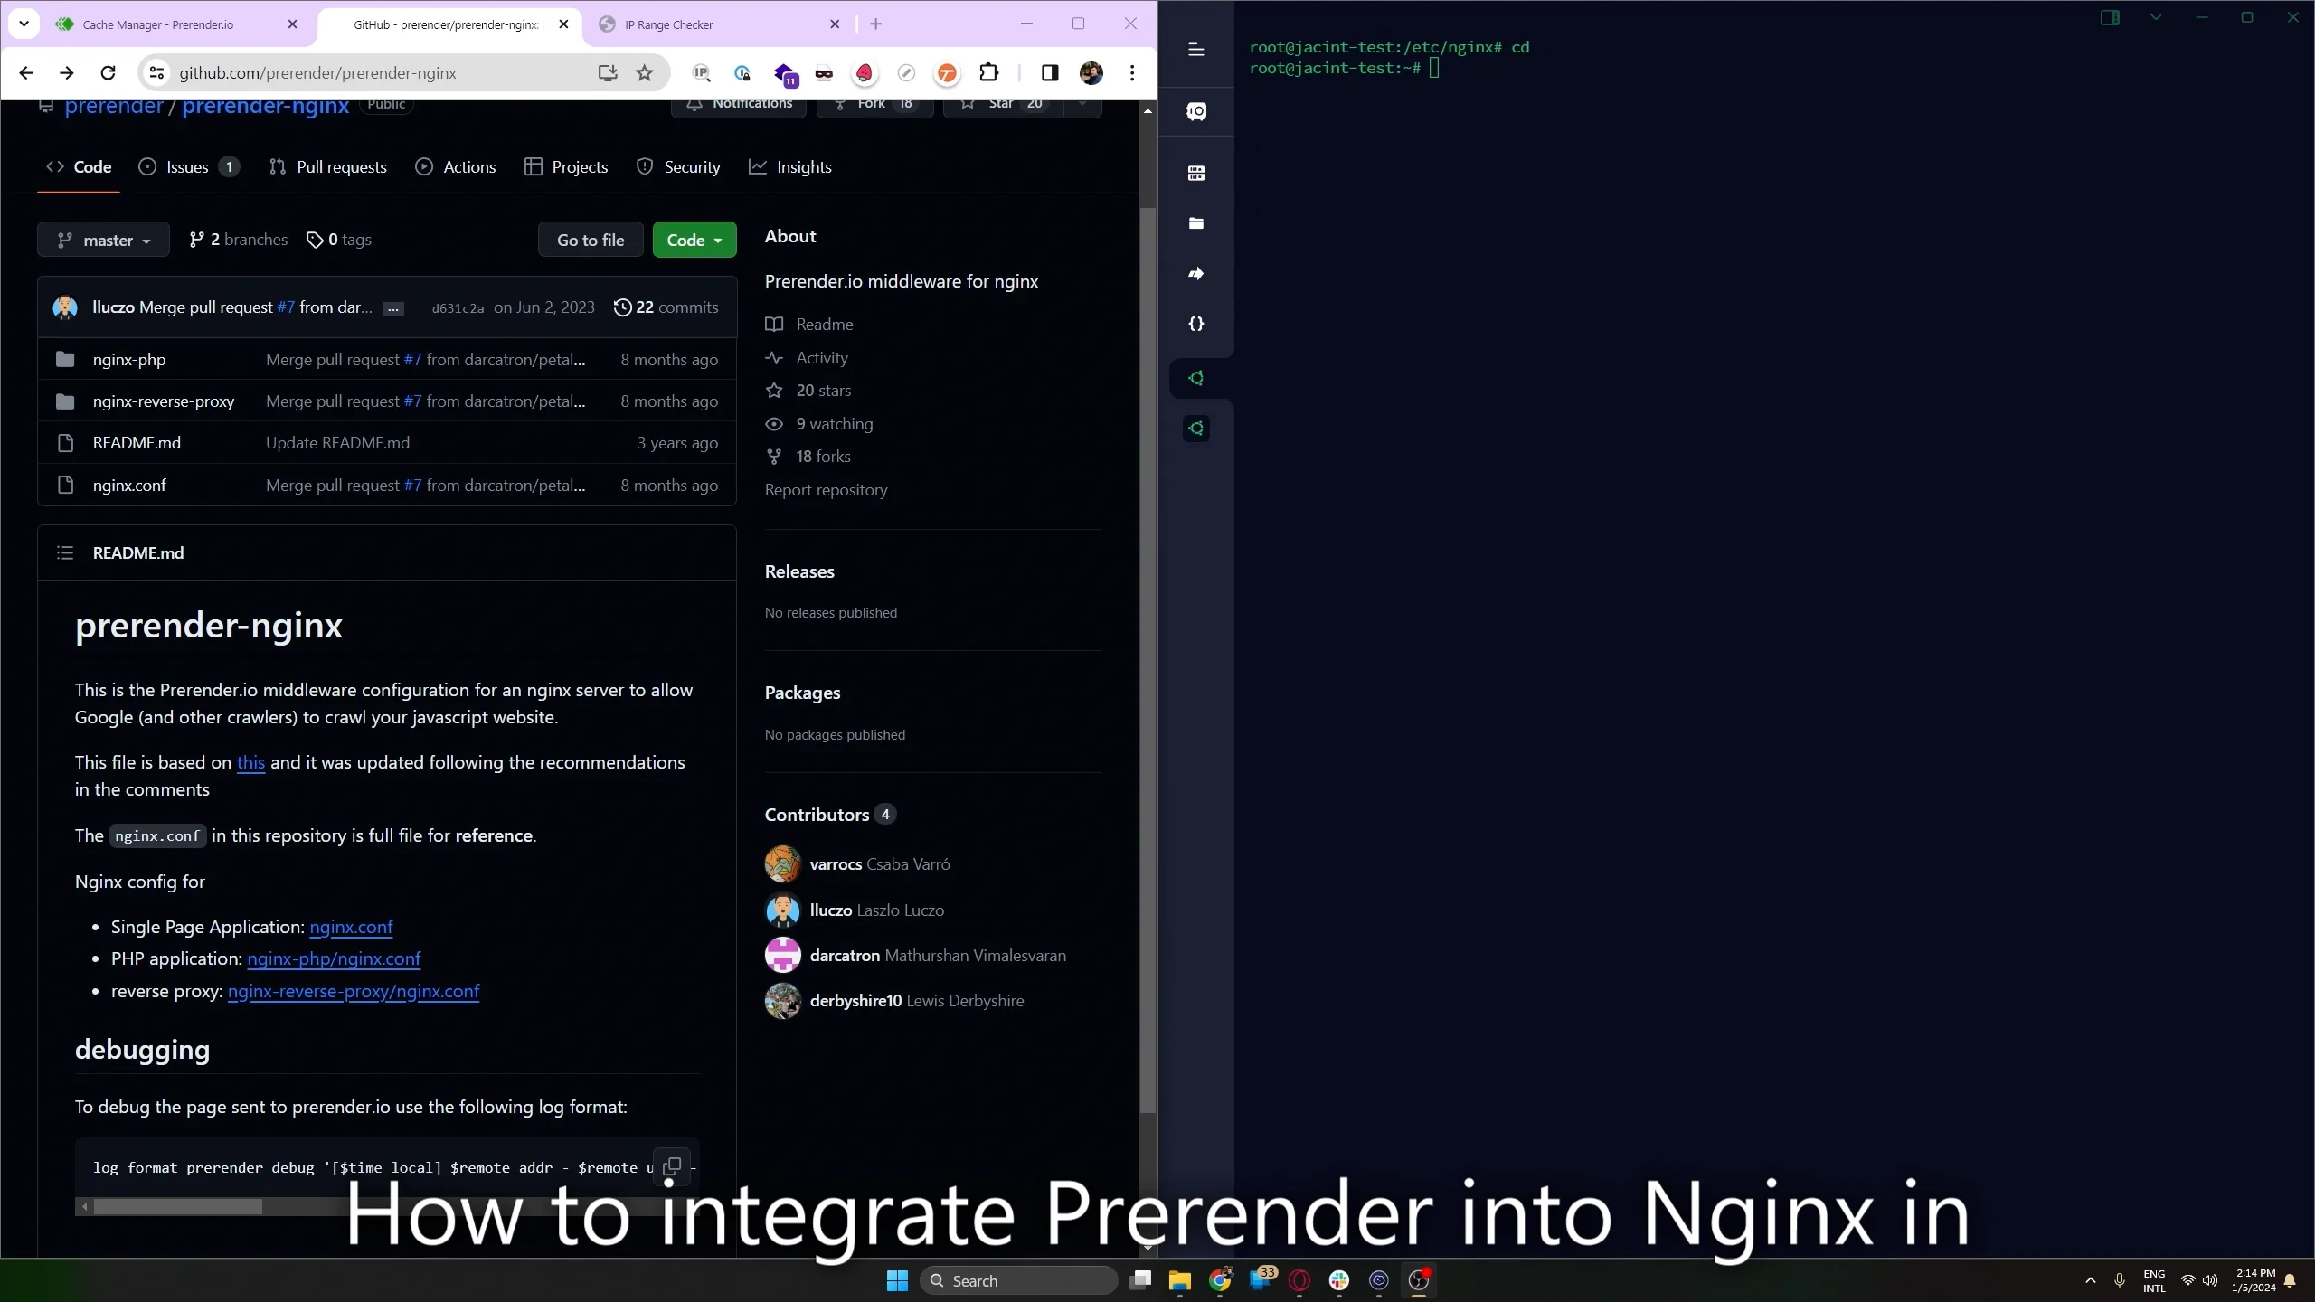The height and width of the screenshot is (1302, 2315).
Task: Open the Snippets {} icon in the sidebar
Action: (1195, 324)
